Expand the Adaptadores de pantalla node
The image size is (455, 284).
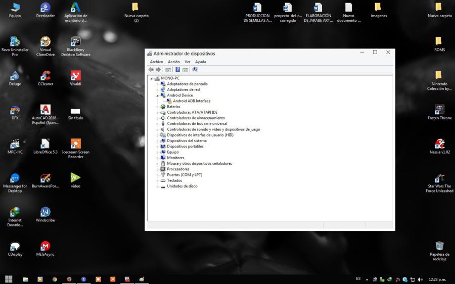158,84
